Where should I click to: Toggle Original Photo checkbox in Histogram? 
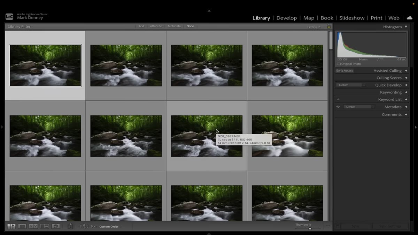click(339, 64)
